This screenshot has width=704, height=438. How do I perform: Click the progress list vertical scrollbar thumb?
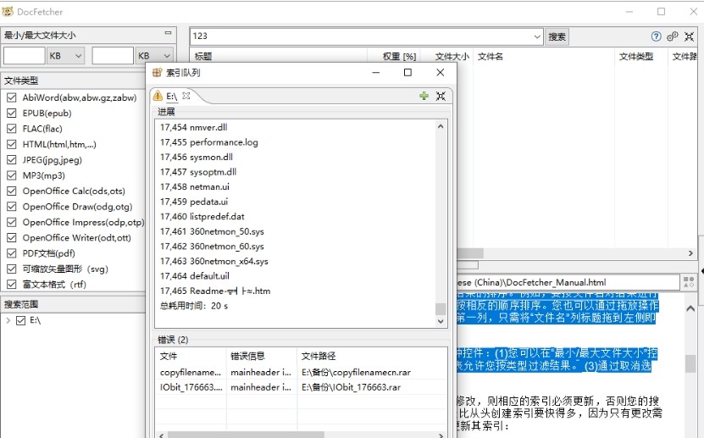(x=440, y=309)
